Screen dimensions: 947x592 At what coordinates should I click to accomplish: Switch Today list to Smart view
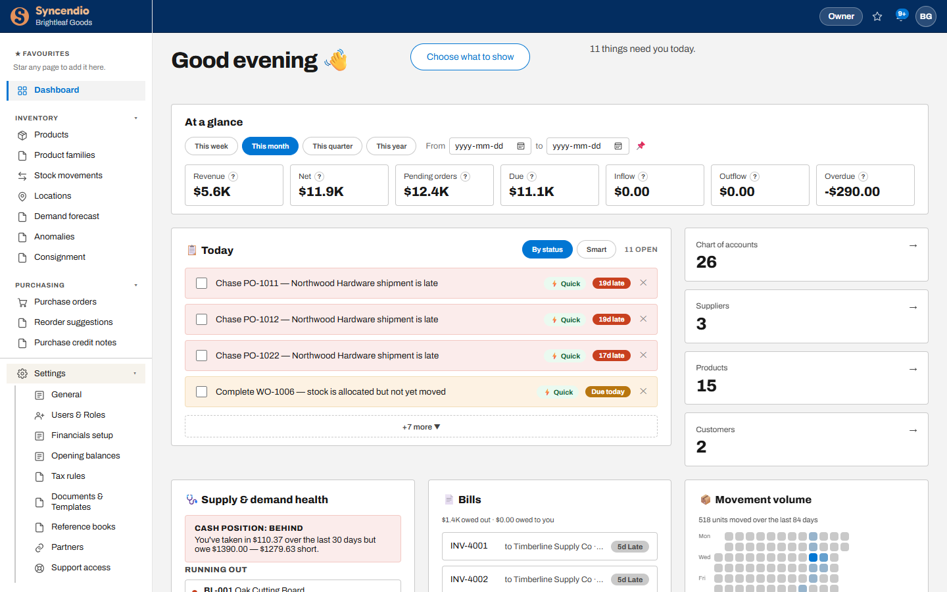coord(596,249)
